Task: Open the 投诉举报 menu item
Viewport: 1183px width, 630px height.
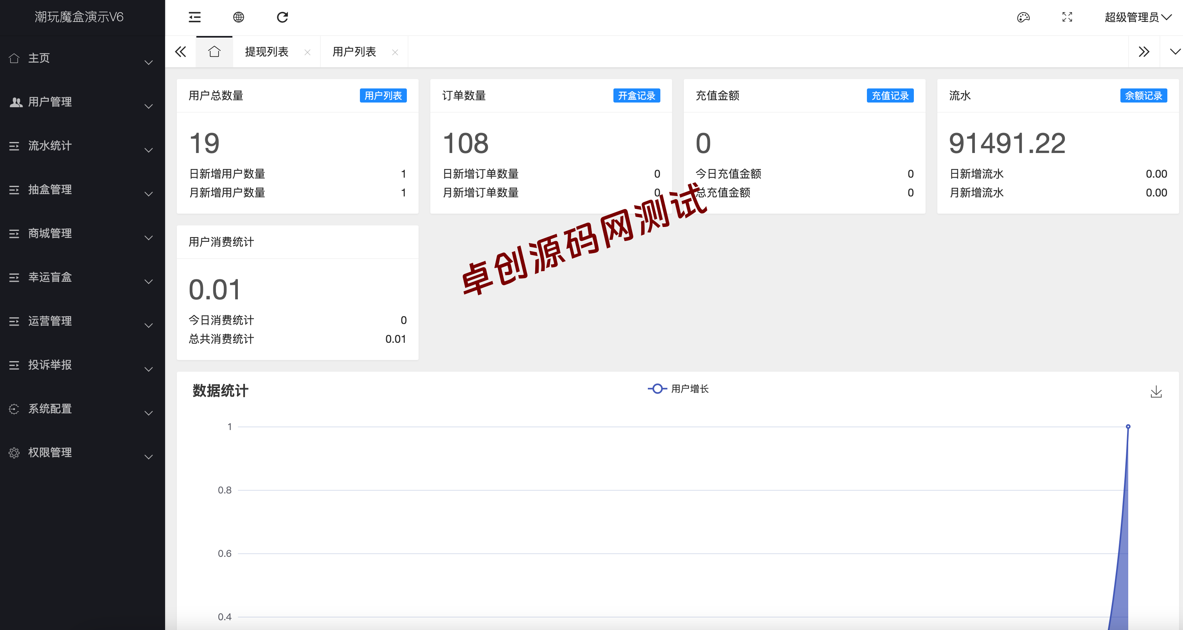Action: (82, 365)
